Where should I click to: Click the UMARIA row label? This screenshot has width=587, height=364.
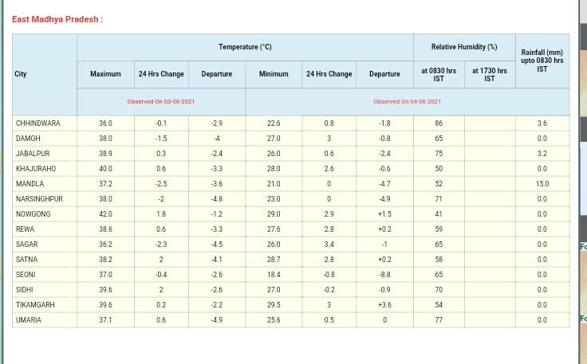tap(29, 320)
